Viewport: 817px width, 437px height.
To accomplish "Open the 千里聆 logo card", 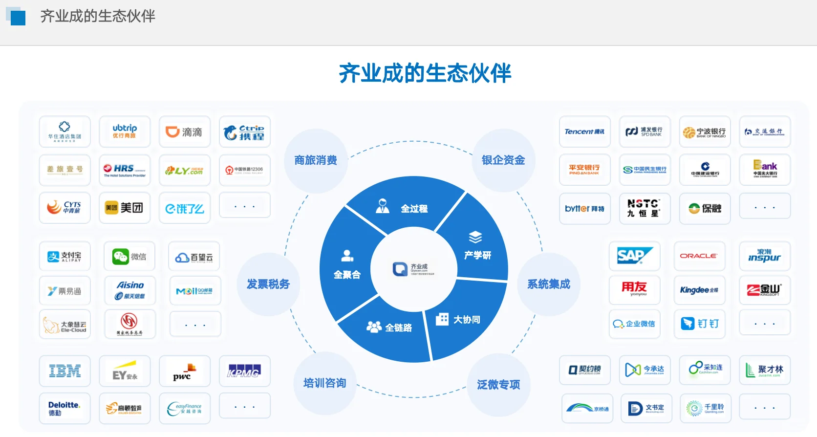I will [706, 409].
